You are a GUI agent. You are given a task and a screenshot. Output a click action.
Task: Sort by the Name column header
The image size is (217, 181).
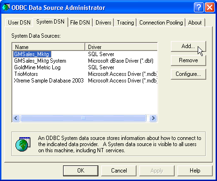click(48, 47)
